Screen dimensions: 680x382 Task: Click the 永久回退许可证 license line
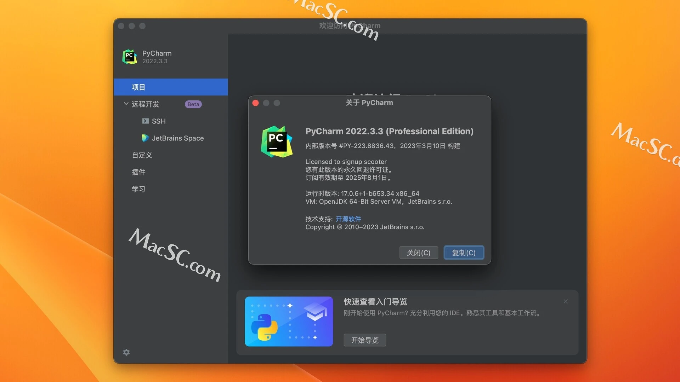350,170
